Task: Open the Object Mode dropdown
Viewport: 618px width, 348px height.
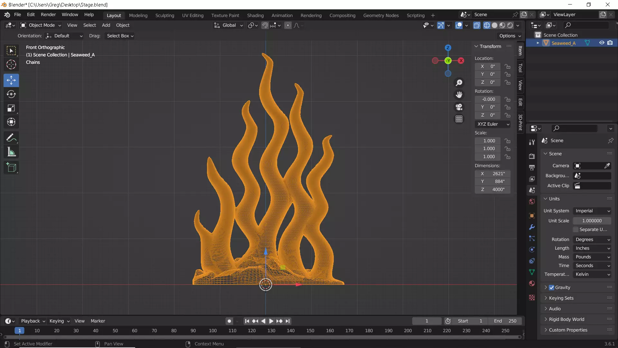Action: coord(41,25)
